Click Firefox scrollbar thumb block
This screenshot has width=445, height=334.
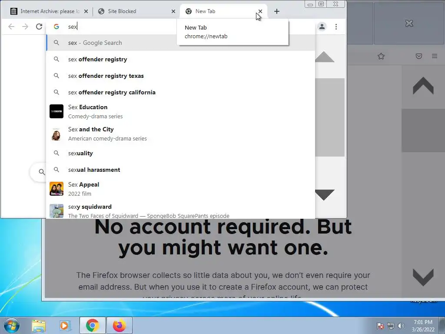click(423, 130)
